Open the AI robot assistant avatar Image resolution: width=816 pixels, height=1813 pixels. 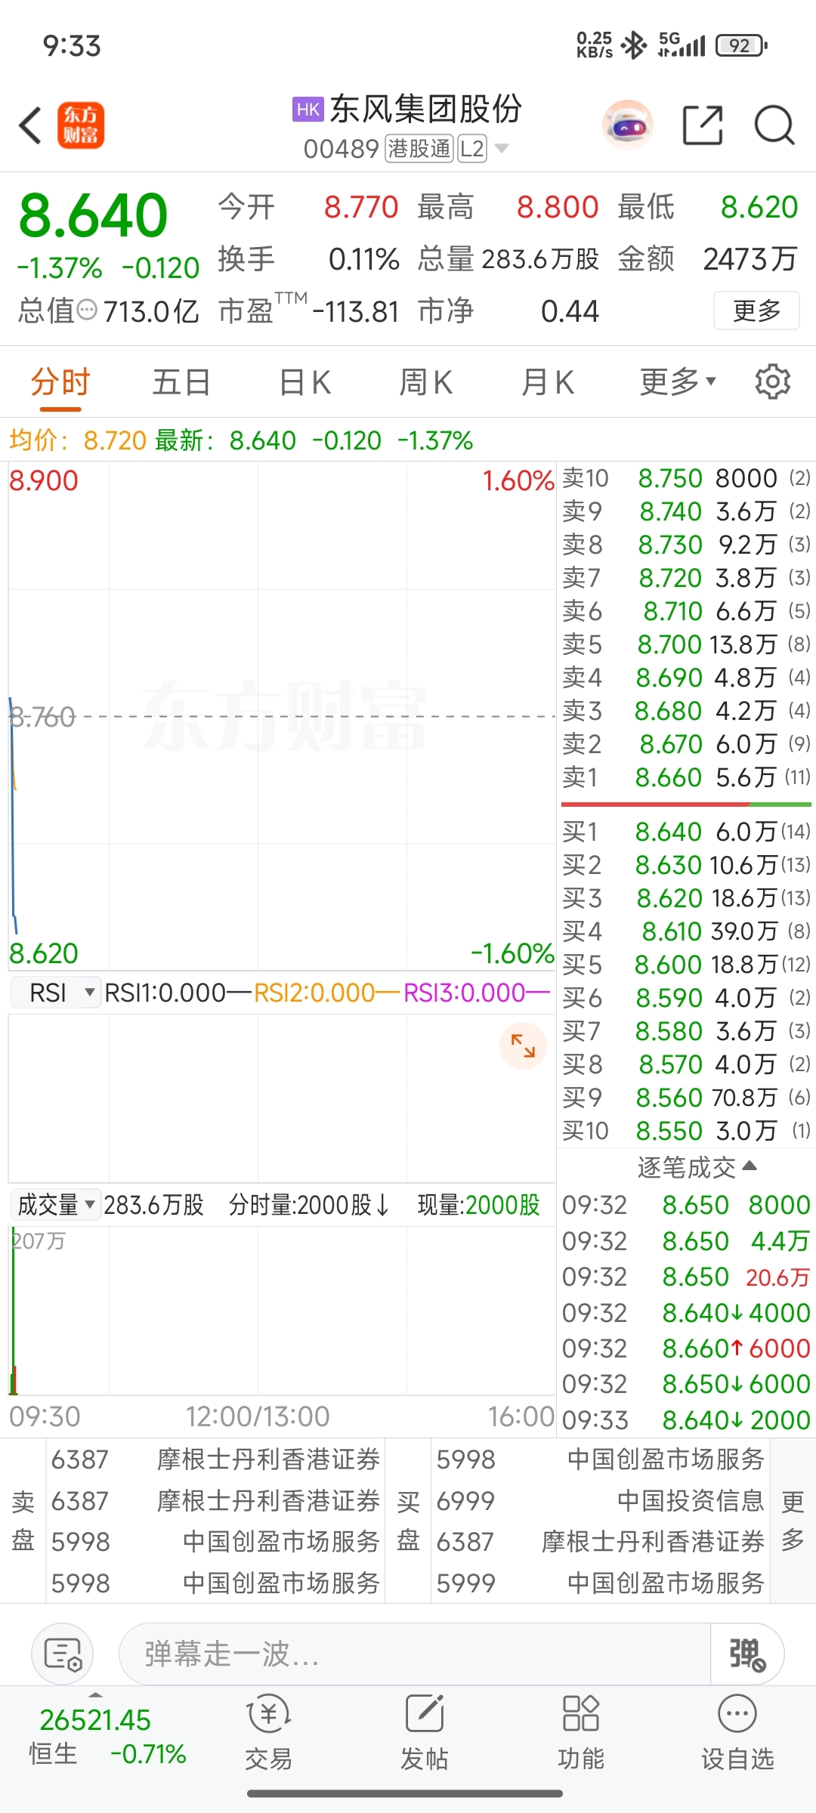pos(627,125)
